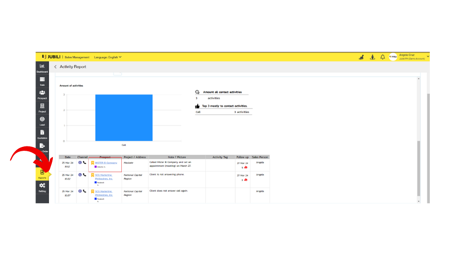The height and width of the screenshot is (256, 455).
Task: Go to the Task section
Action: click(x=42, y=81)
